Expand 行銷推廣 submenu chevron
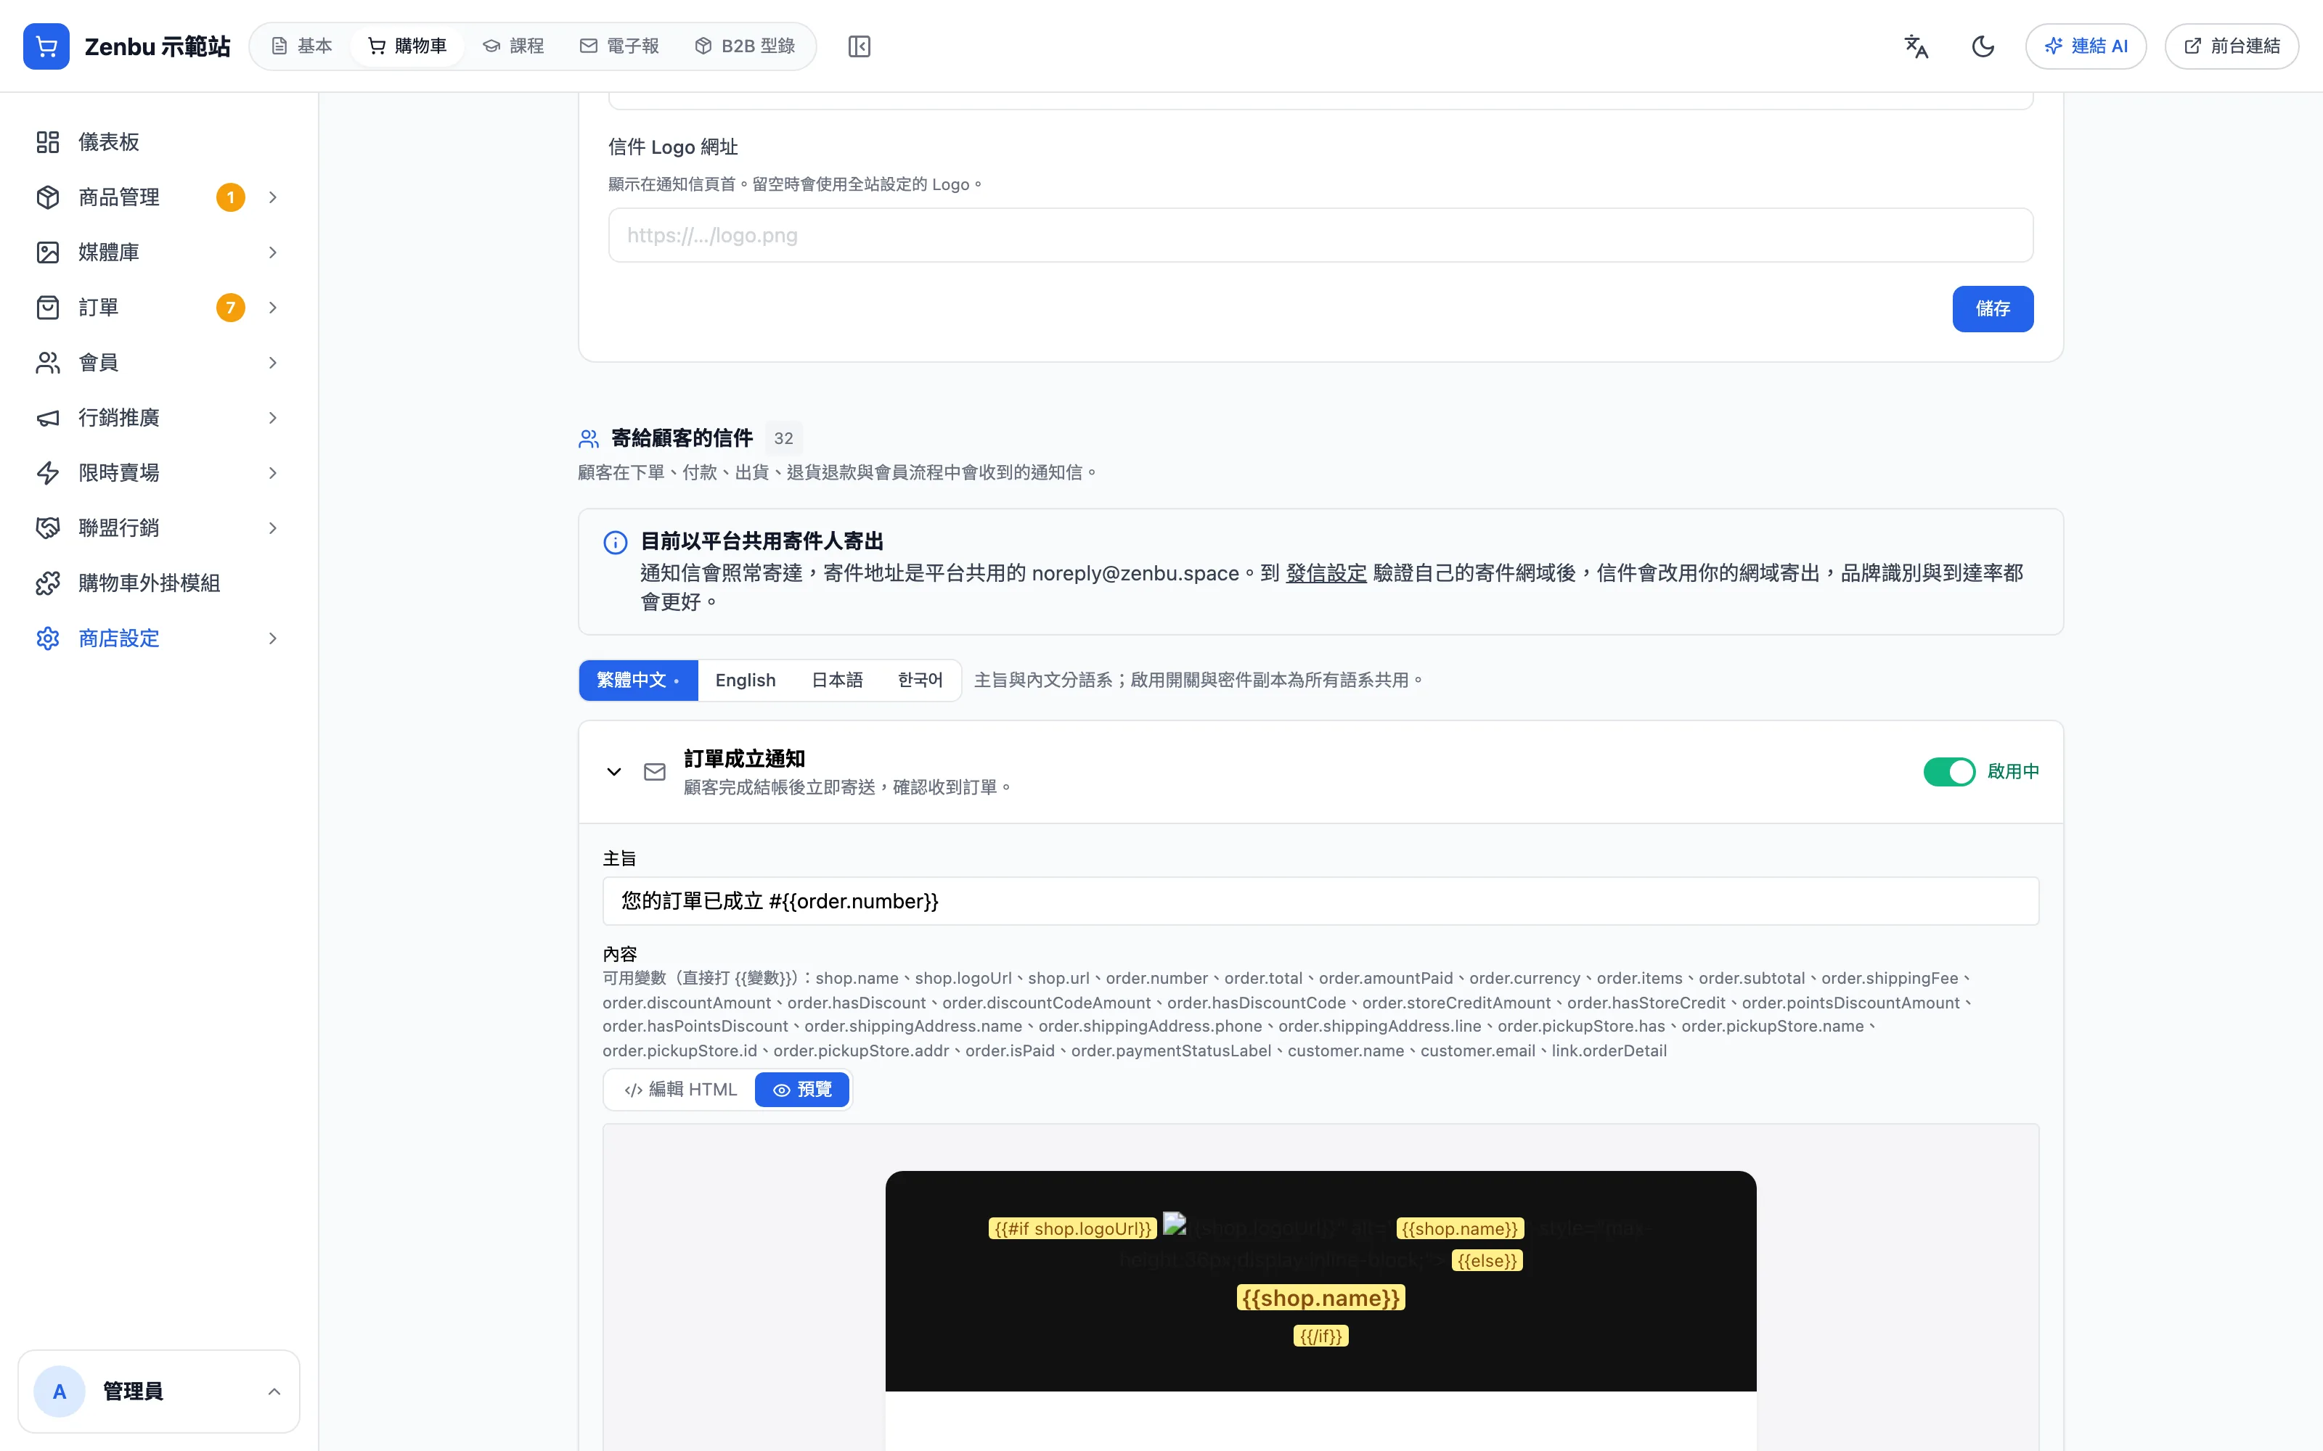The height and width of the screenshot is (1451, 2323). point(273,417)
